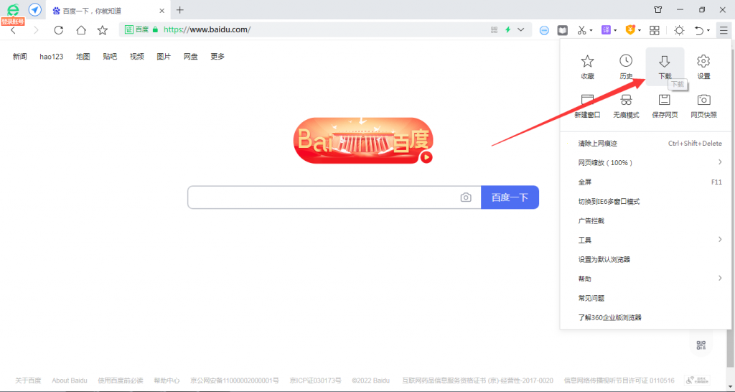
Task: Click the camera image search icon
Action: pos(465,197)
